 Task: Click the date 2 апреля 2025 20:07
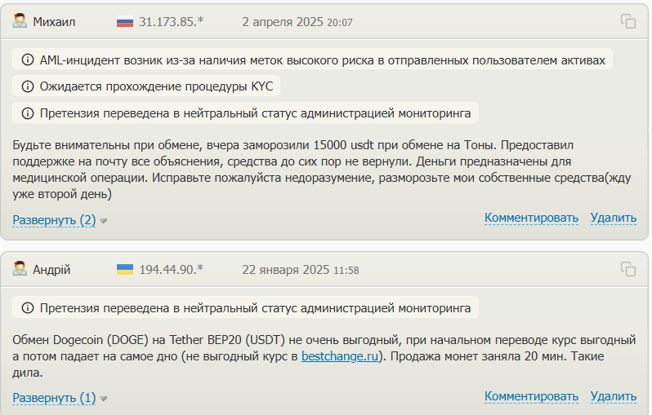pos(297,22)
